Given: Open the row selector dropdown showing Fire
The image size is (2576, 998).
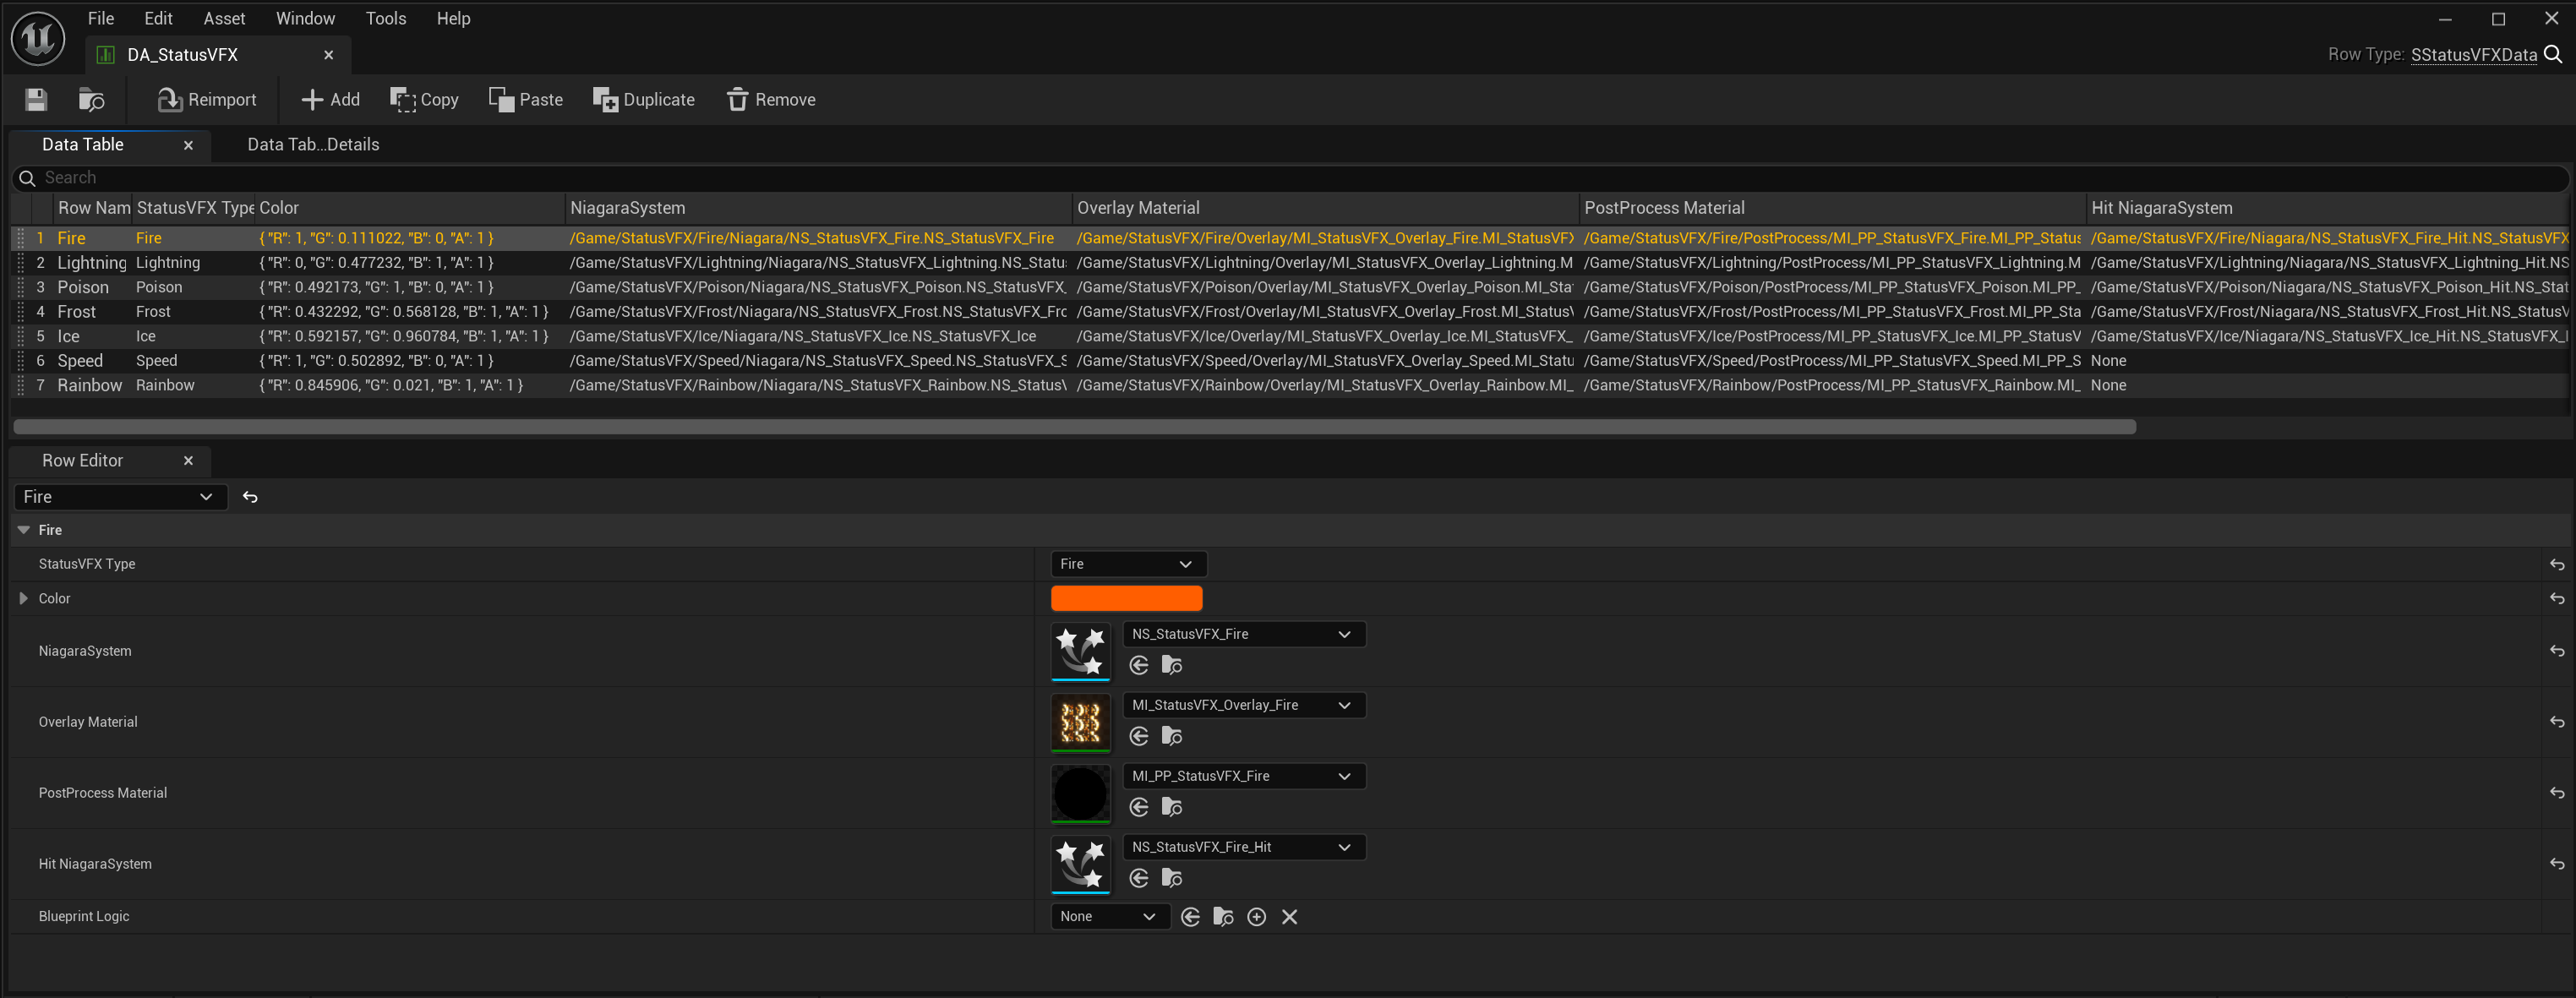Looking at the screenshot, I should click(119, 497).
